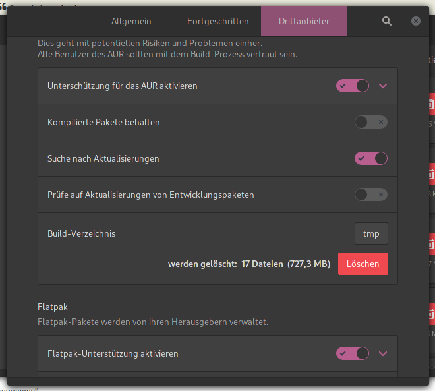The image size is (435, 391).
Task: Enable 'Kompilierte Pakete behalten' switch
Action: point(370,122)
